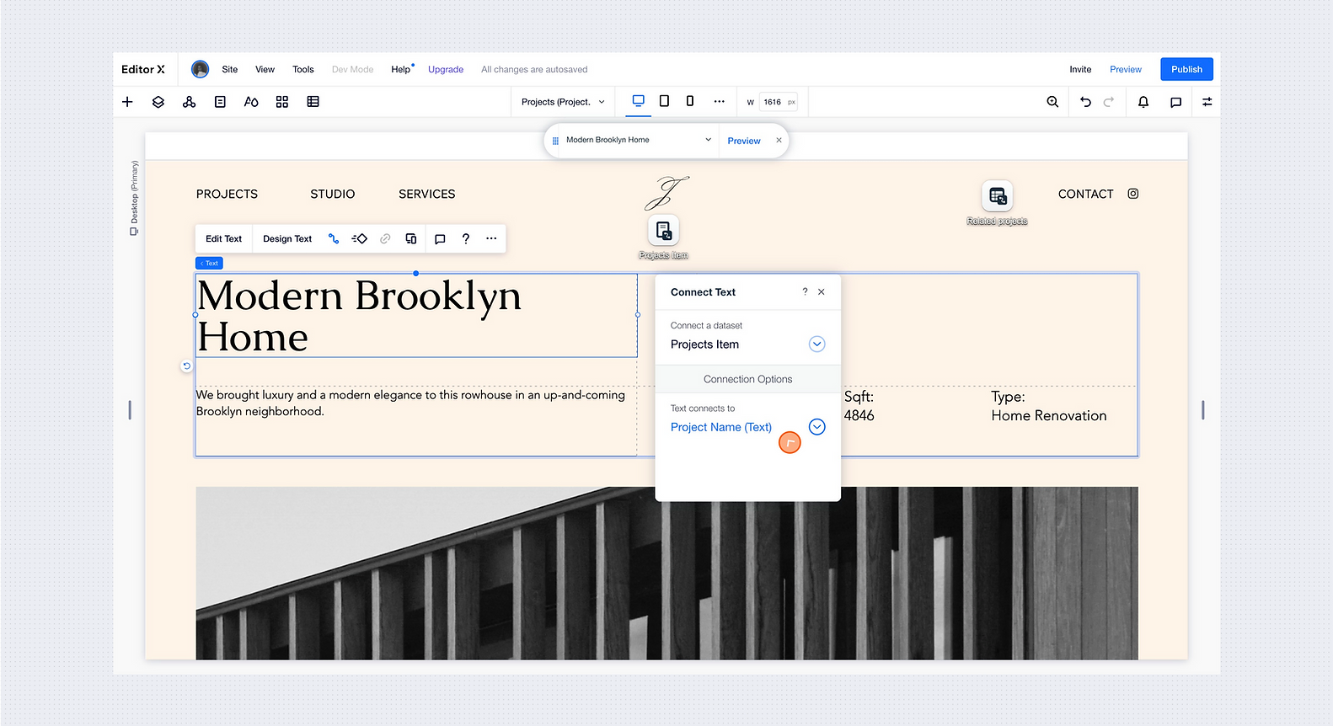Click the rotate handle beside text box
Viewport: 1333px width, 726px height.
[x=186, y=366]
